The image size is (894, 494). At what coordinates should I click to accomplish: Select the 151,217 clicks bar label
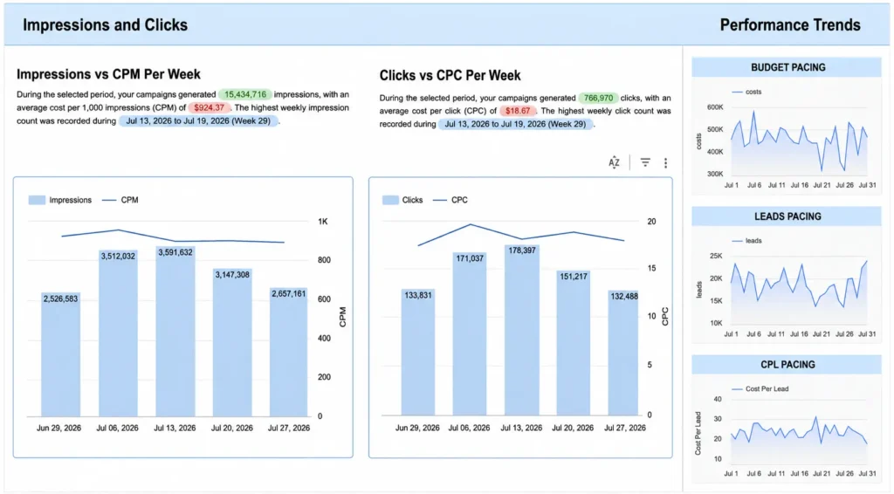tap(573, 277)
